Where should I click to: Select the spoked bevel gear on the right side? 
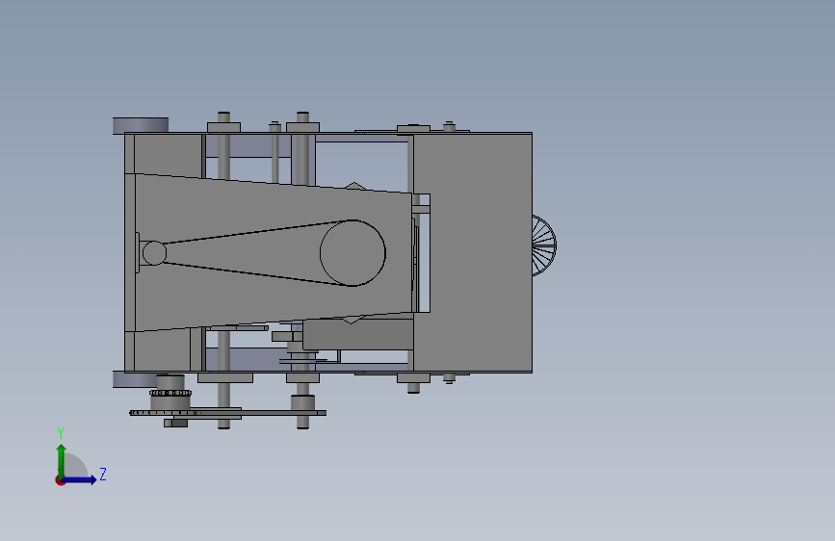point(544,245)
